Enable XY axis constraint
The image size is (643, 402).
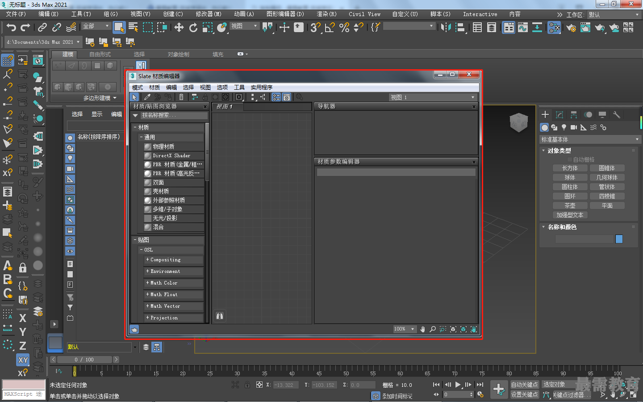pyautogui.click(x=23, y=360)
